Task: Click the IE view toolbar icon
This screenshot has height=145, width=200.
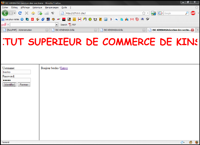Action: pyautogui.click(x=153, y=13)
